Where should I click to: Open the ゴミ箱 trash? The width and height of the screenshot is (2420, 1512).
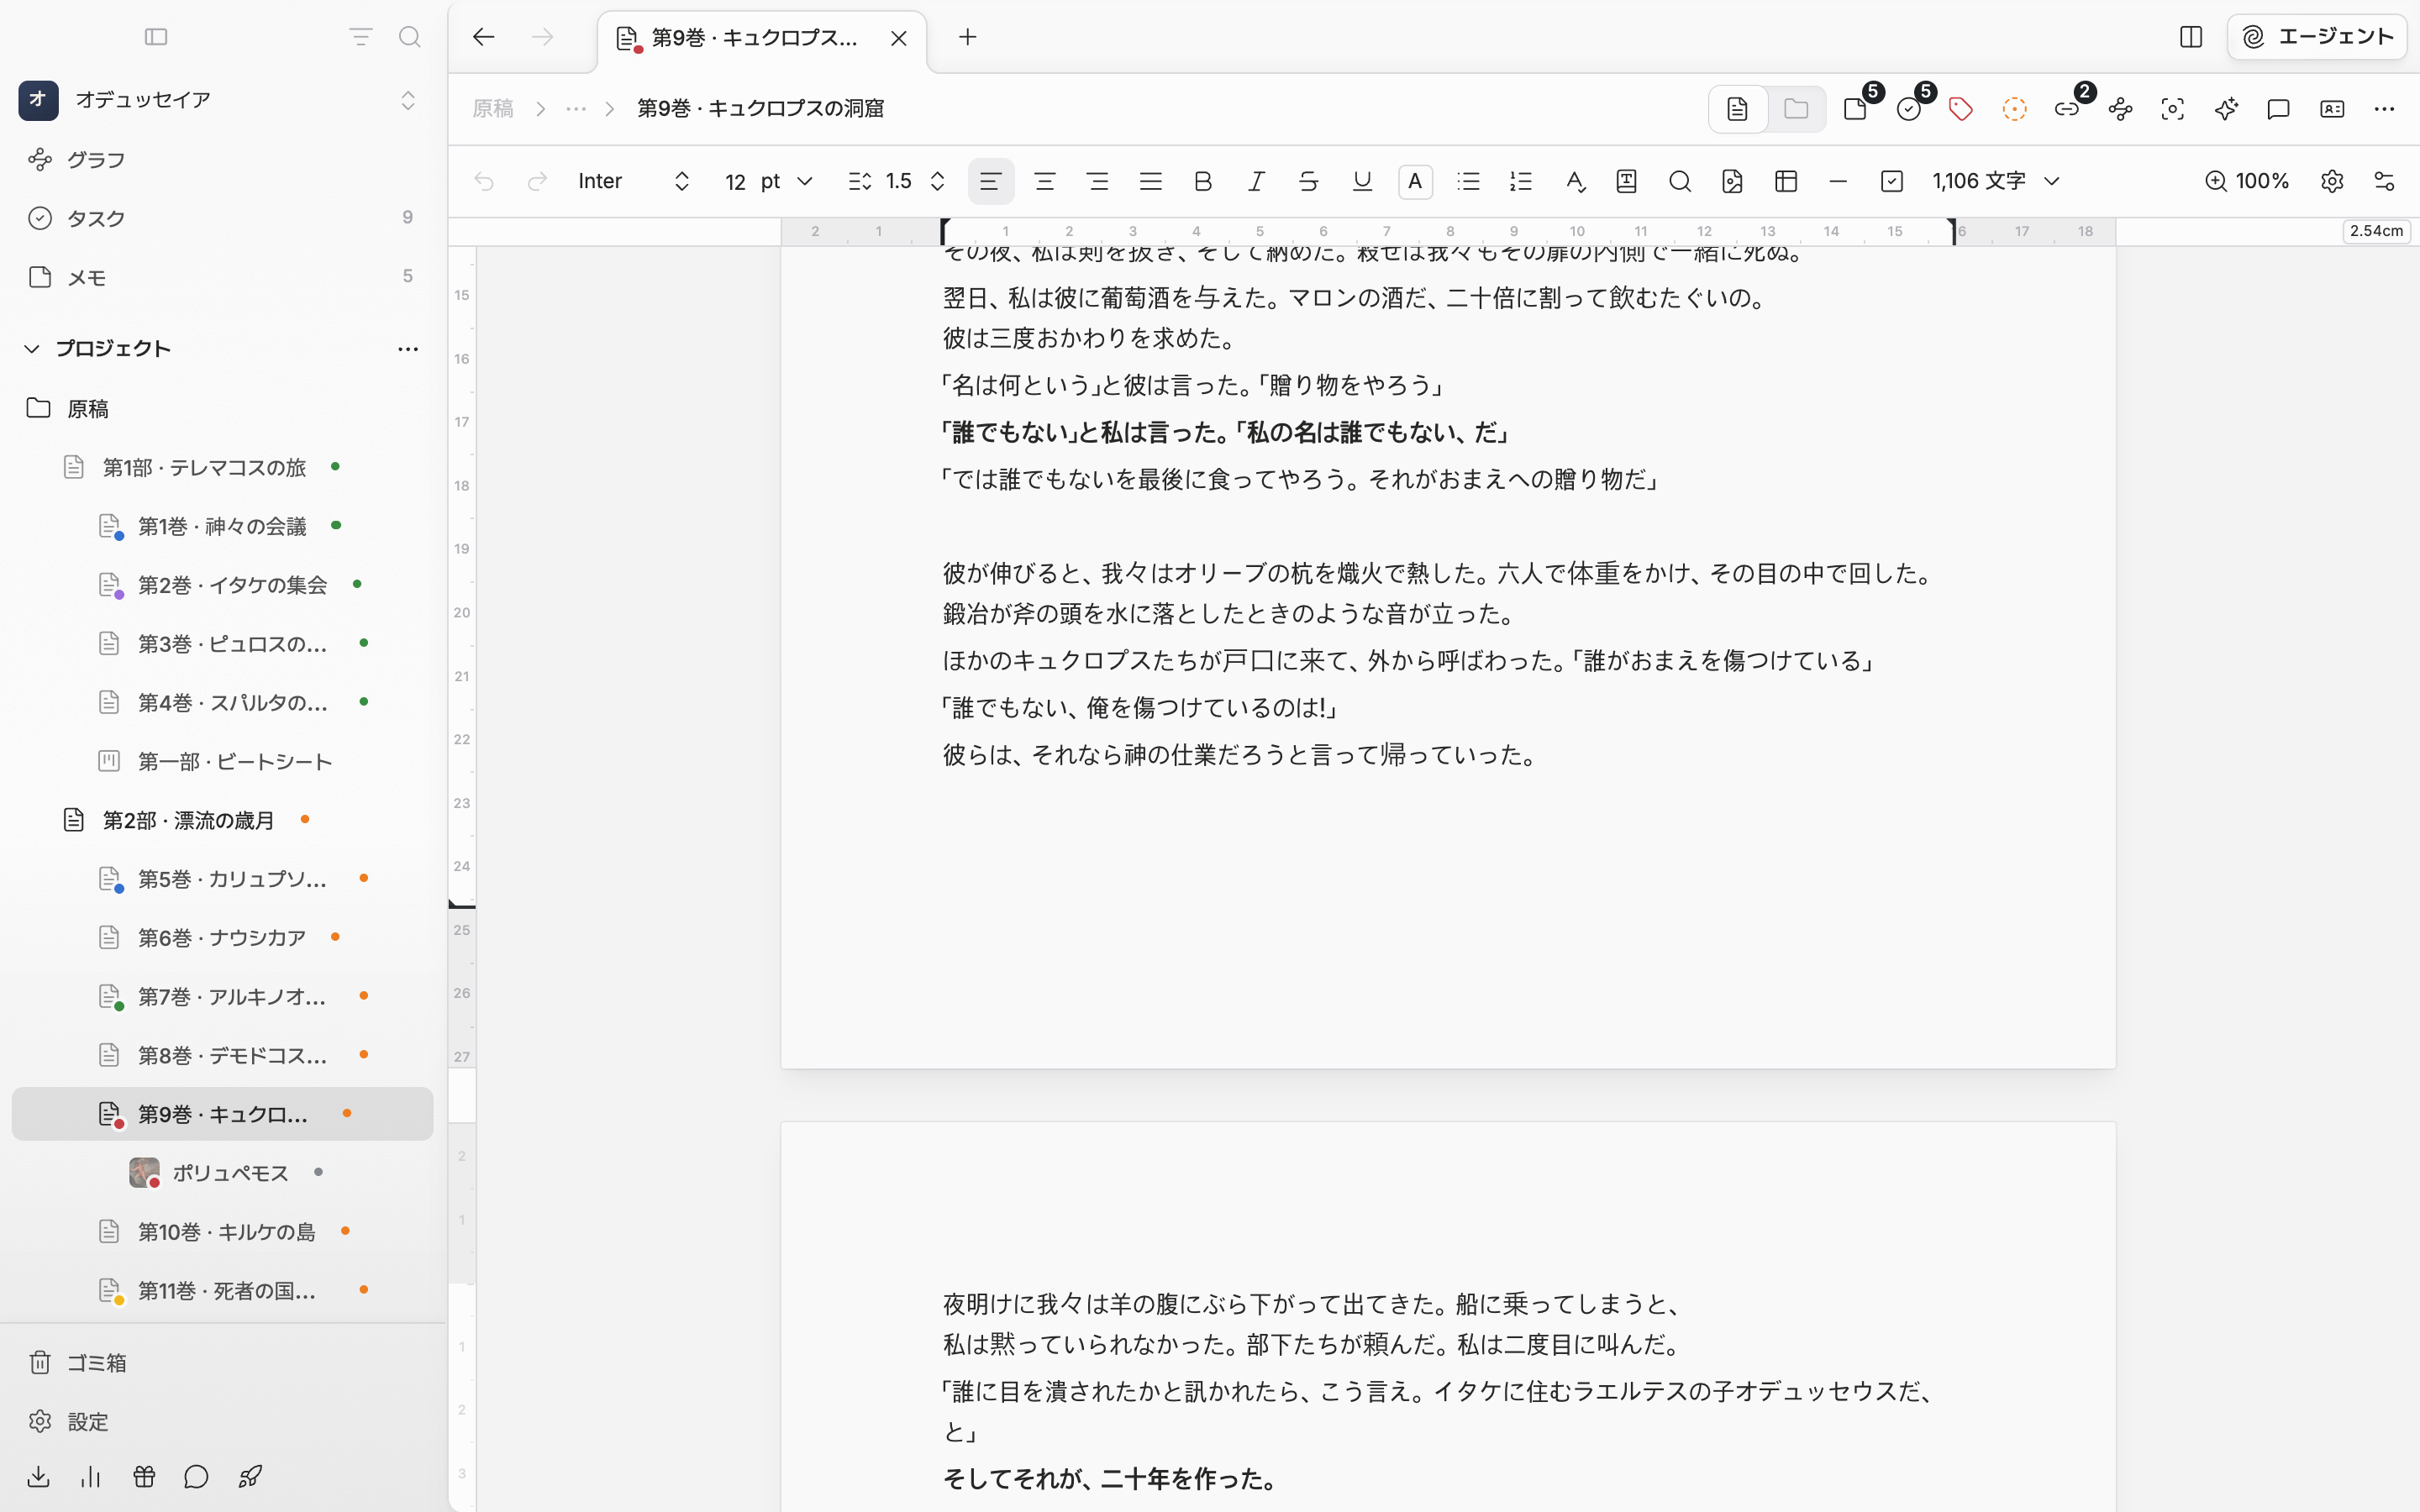point(222,1362)
